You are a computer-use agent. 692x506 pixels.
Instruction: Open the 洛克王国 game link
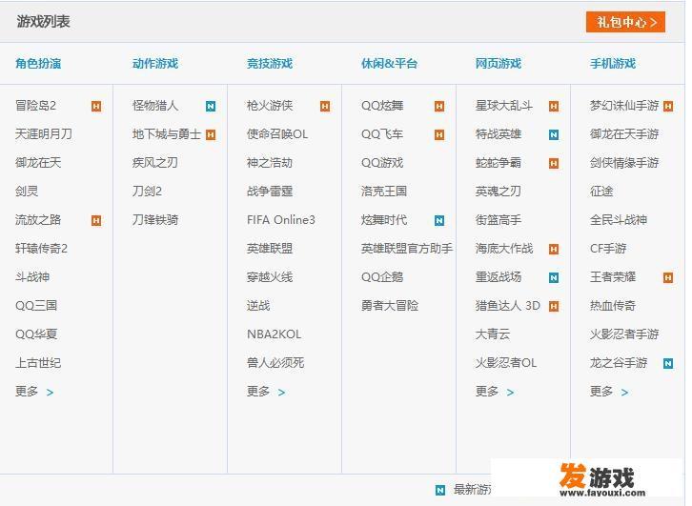383,192
